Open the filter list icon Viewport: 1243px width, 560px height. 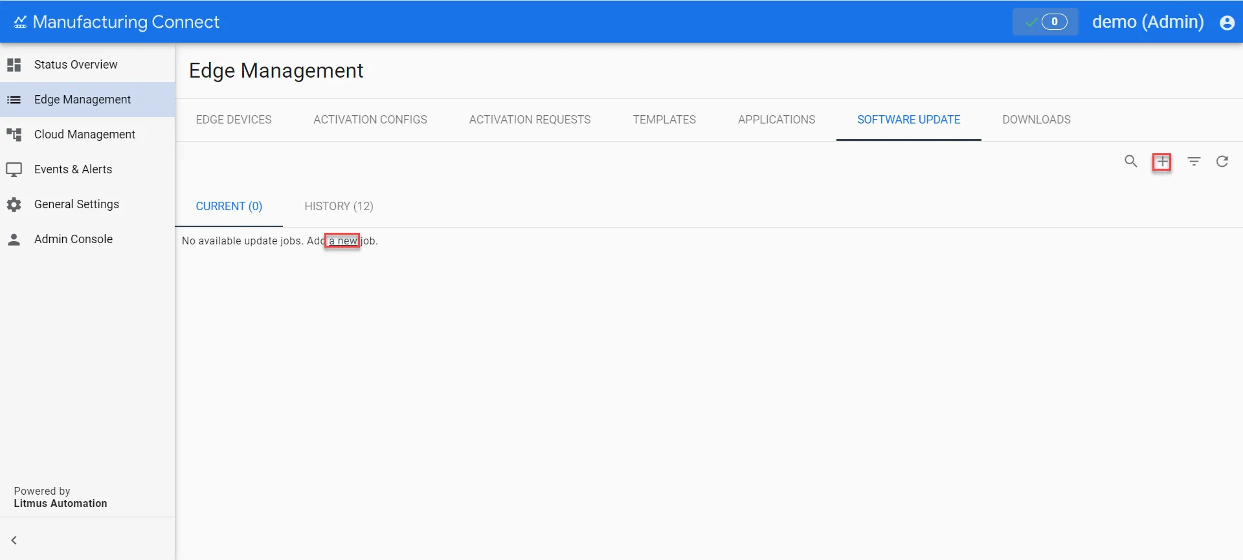click(x=1194, y=162)
